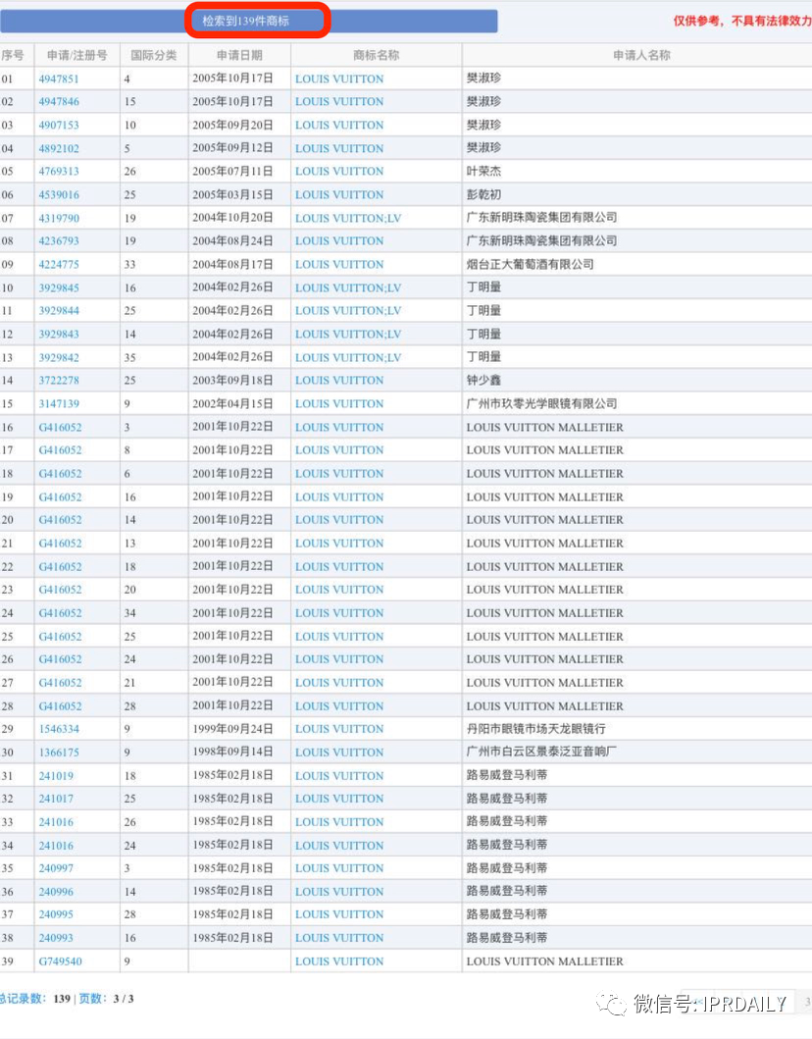Click the 页数 3/3 page indicator
The image size is (812, 1039).
coord(106,999)
